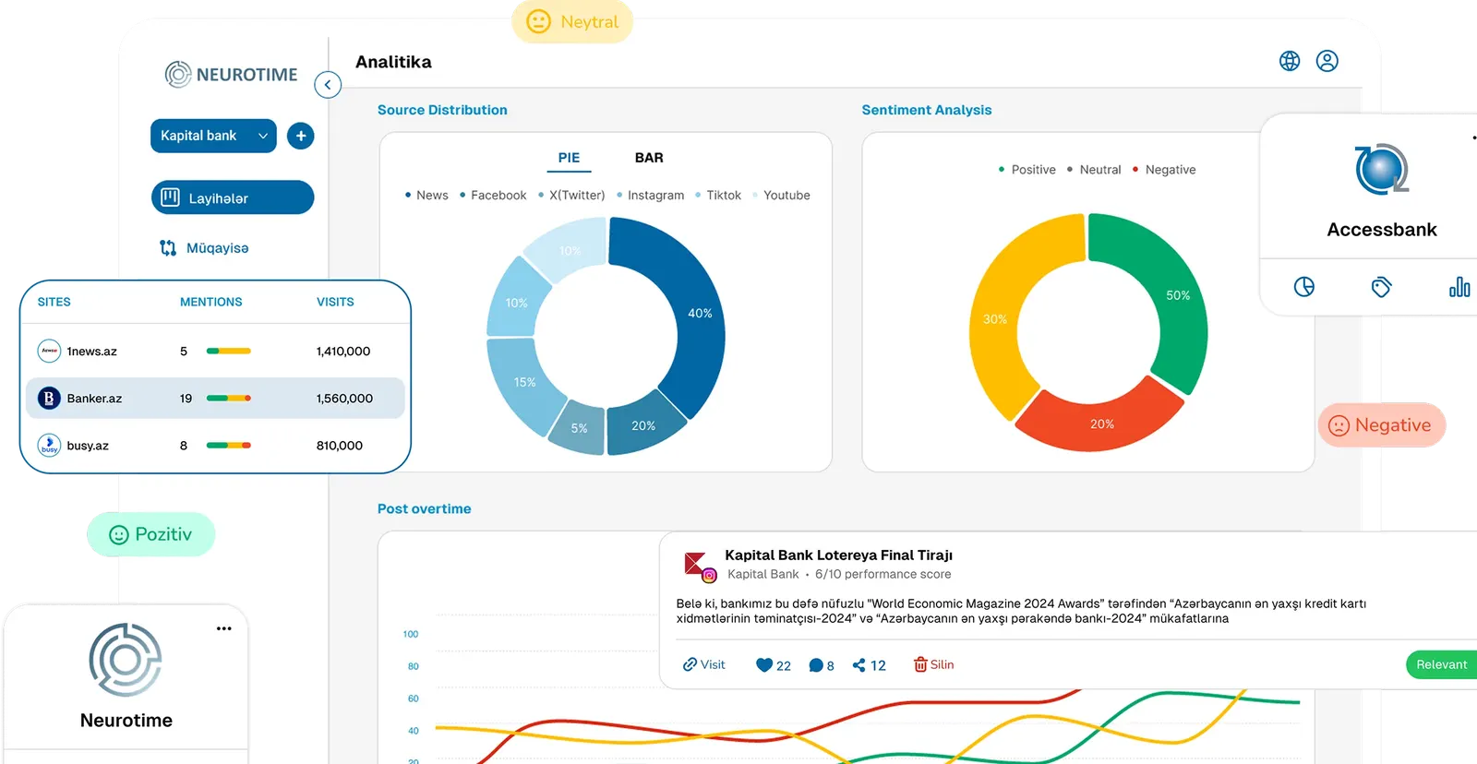Select the Layihələr menu item
Viewport: 1477px width, 764px height.
point(233,197)
